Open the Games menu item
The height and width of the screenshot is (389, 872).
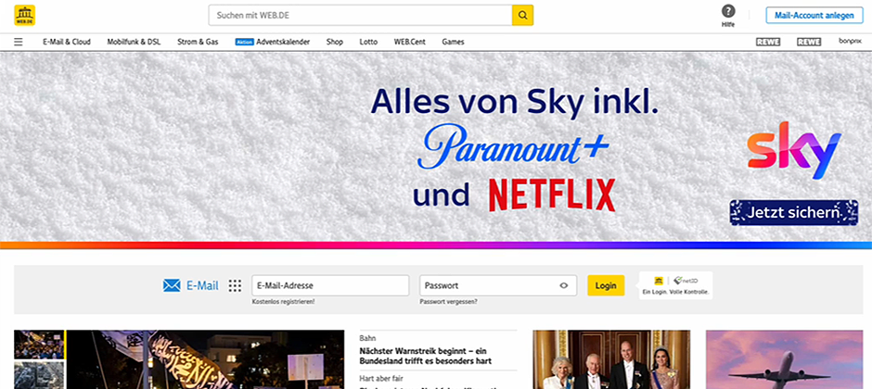454,42
